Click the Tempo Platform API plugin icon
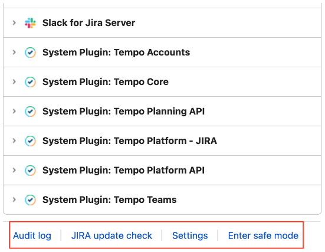 30,171
